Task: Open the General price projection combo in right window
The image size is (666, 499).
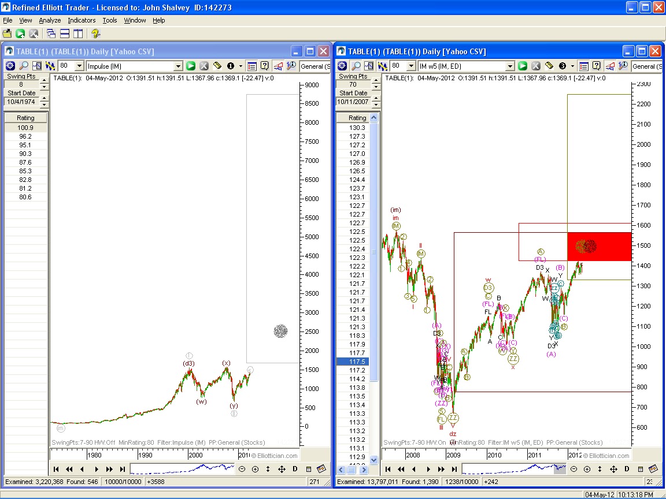Action: (x=646, y=66)
